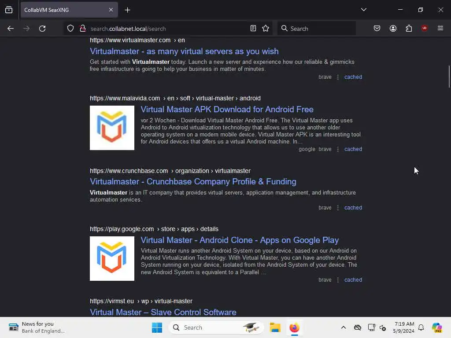Click the search.collabnet.local address bar

pos(167,29)
